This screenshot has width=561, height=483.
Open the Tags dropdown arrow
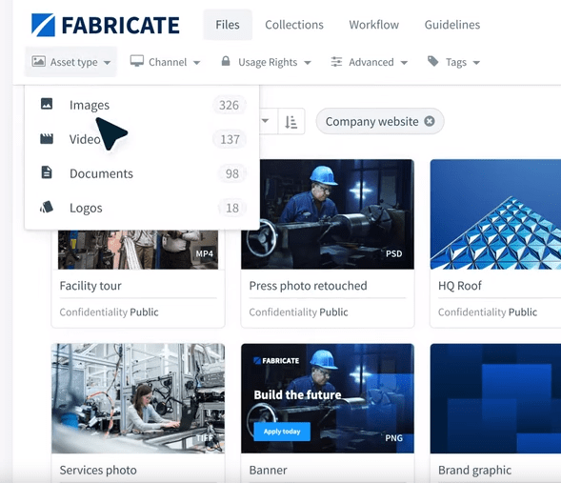pos(476,63)
